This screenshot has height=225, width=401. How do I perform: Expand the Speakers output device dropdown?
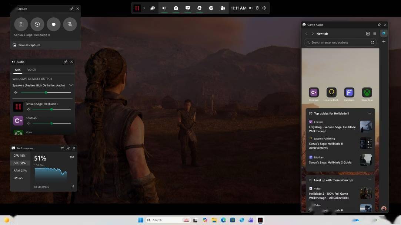71,85
